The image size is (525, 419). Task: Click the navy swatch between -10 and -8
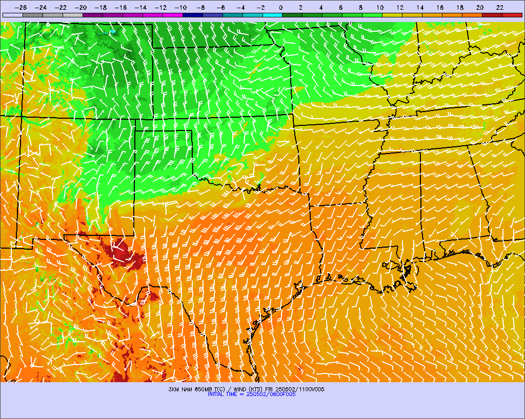(193, 15)
